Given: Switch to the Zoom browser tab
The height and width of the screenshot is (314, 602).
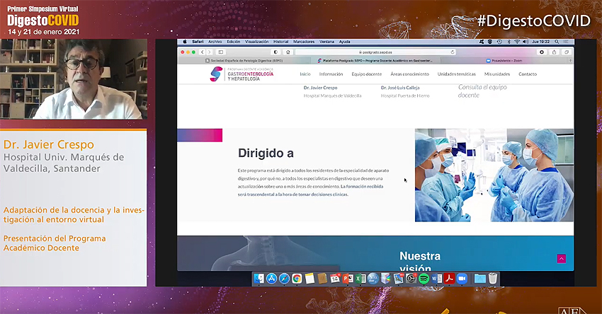Looking at the screenshot, I should (504, 61).
